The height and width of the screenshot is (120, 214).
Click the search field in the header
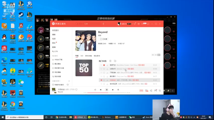pos(92,24)
